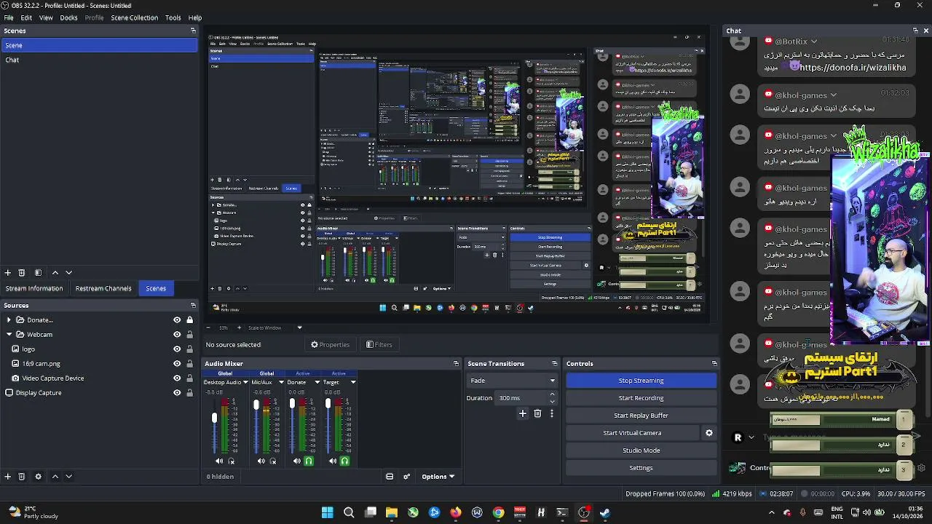
Task: Move source up in Sources toolbar
Action: (x=55, y=477)
